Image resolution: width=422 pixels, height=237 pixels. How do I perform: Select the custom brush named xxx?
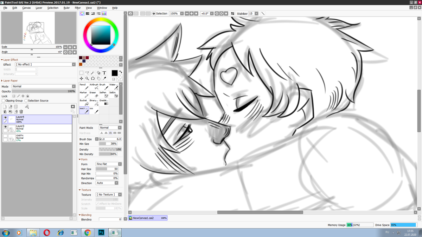(94, 110)
